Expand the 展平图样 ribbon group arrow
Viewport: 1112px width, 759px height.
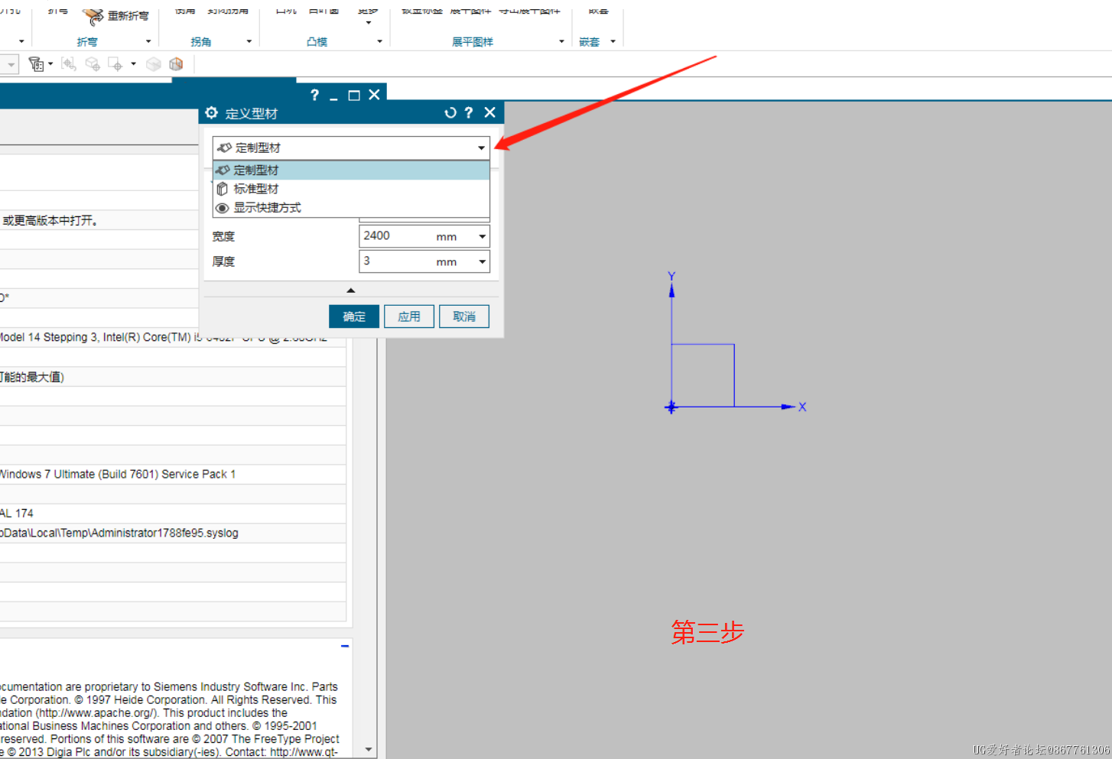(561, 41)
